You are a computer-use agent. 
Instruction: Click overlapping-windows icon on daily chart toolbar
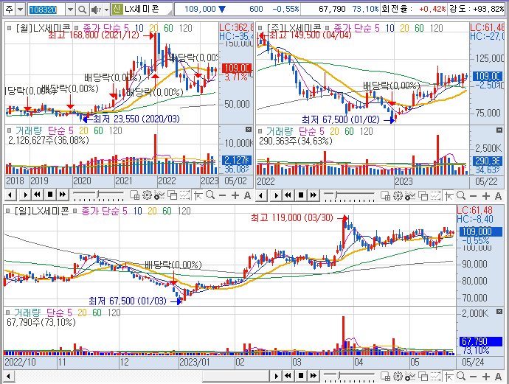(x=423, y=376)
